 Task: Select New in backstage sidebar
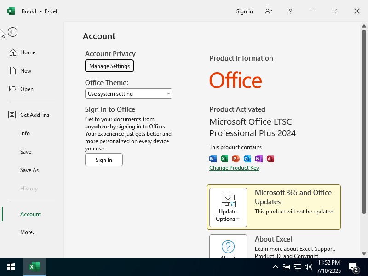tap(26, 70)
